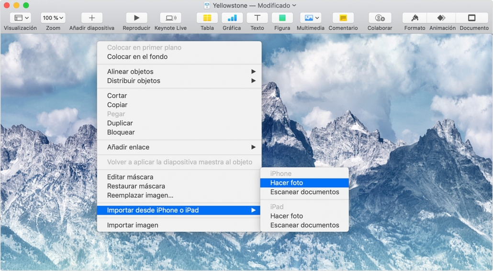Enter full screen with the green button

point(26,5)
